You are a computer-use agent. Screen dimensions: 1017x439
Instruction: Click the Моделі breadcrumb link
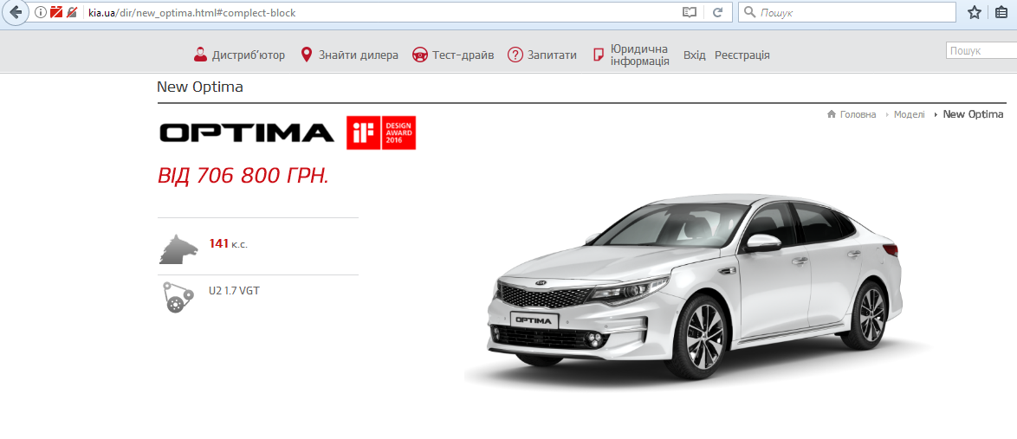tap(909, 114)
